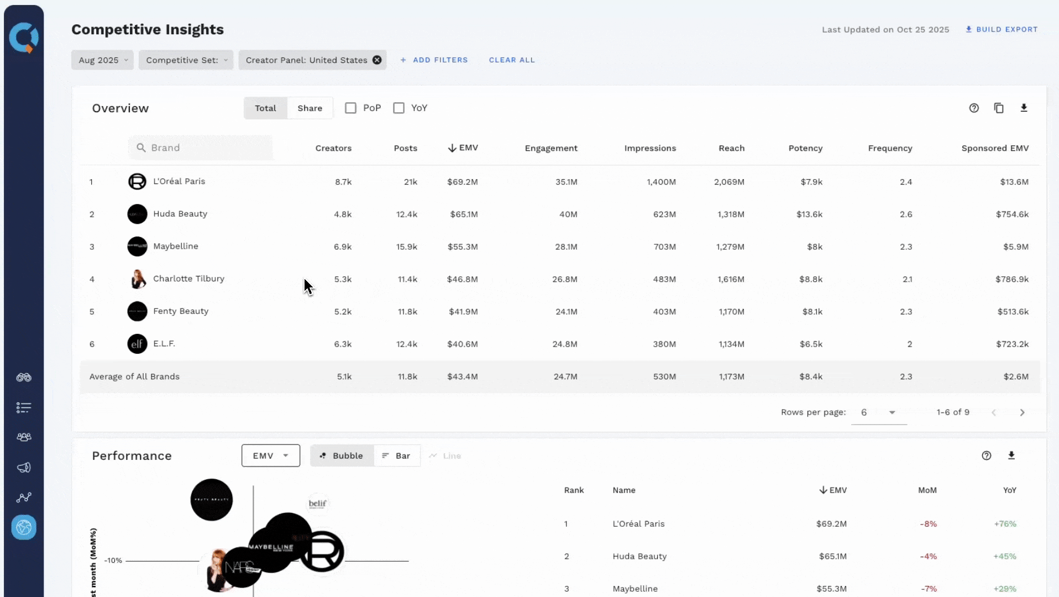Expand the Competitive Set dropdown
This screenshot has height=597, width=1059.
point(186,60)
